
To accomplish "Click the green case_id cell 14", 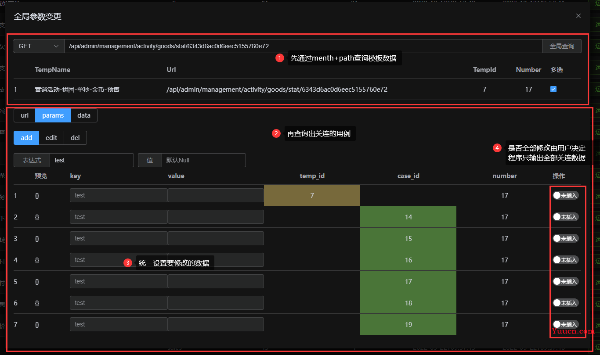I will (408, 217).
